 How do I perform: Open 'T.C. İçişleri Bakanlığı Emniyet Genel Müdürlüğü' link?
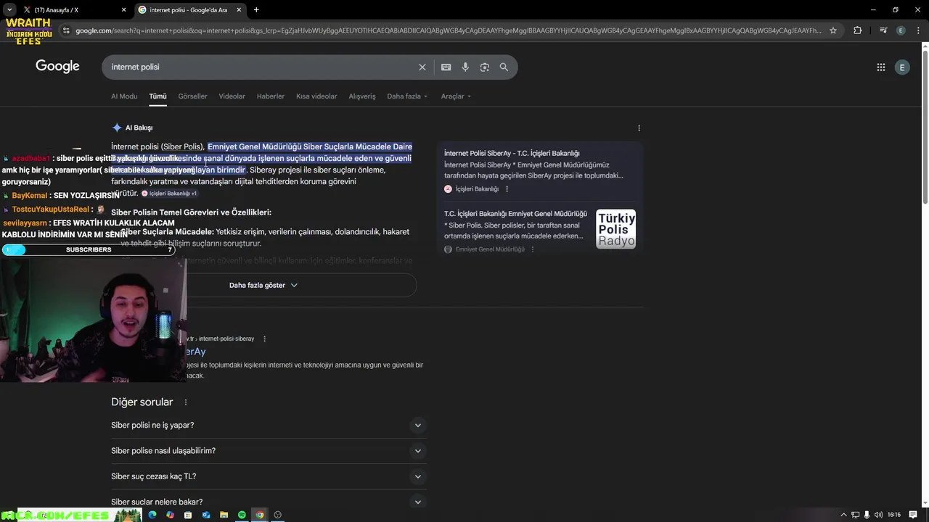[x=515, y=214]
